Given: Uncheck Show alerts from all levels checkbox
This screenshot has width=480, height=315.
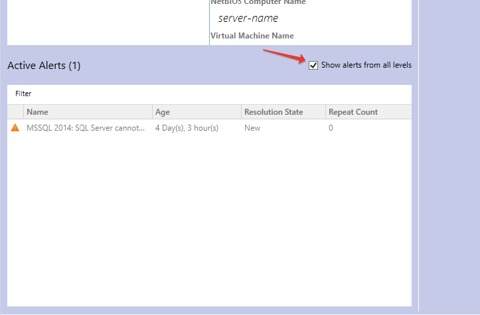Looking at the screenshot, I should 313,65.
